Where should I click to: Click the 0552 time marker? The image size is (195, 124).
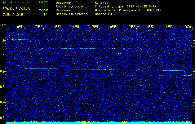click(39, 27)
